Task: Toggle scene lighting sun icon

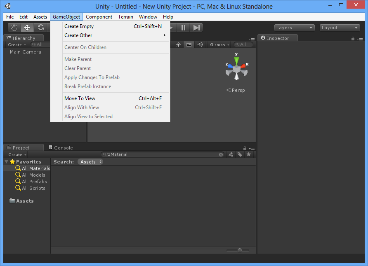Action: tap(179, 44)
